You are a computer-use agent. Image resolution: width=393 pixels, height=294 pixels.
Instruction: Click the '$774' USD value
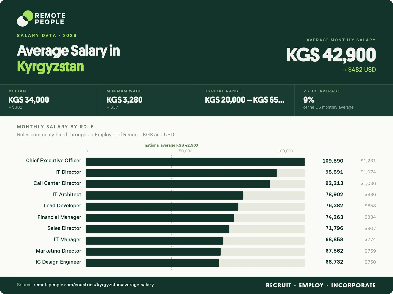370,239
